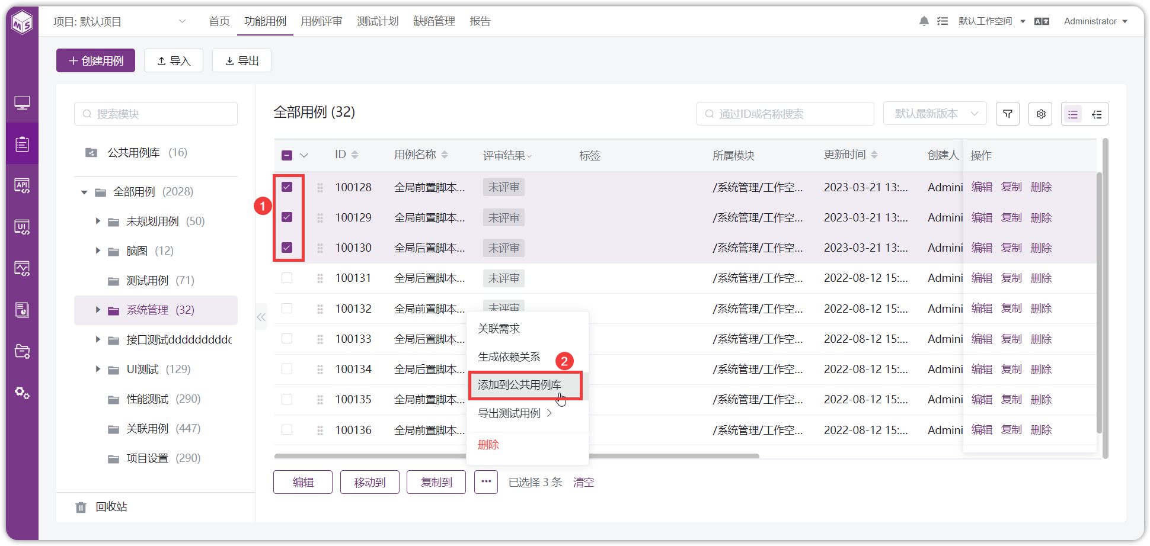
Task: Switch to list view icon
Action: click(x=1073, y=114)
